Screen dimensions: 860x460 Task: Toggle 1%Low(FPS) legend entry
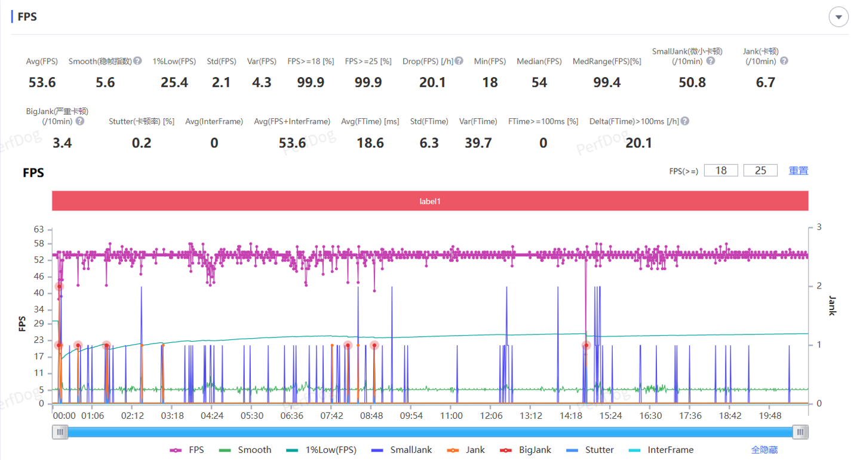321,450
